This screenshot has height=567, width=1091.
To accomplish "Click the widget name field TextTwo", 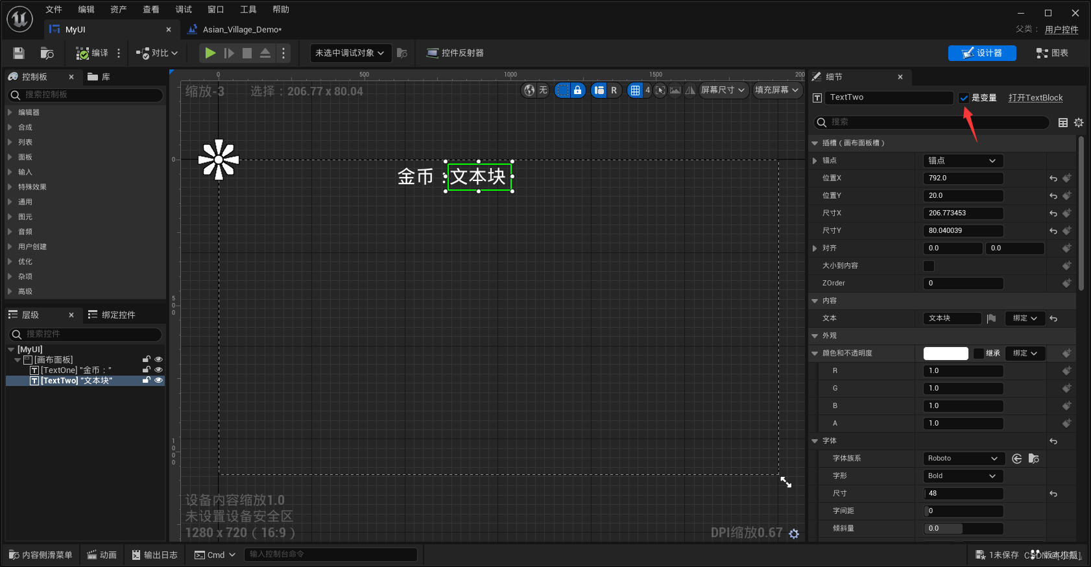I will click(889, 97).
